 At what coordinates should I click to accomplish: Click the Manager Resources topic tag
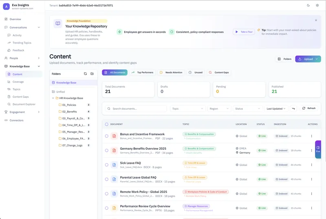[x=196, y=206]
